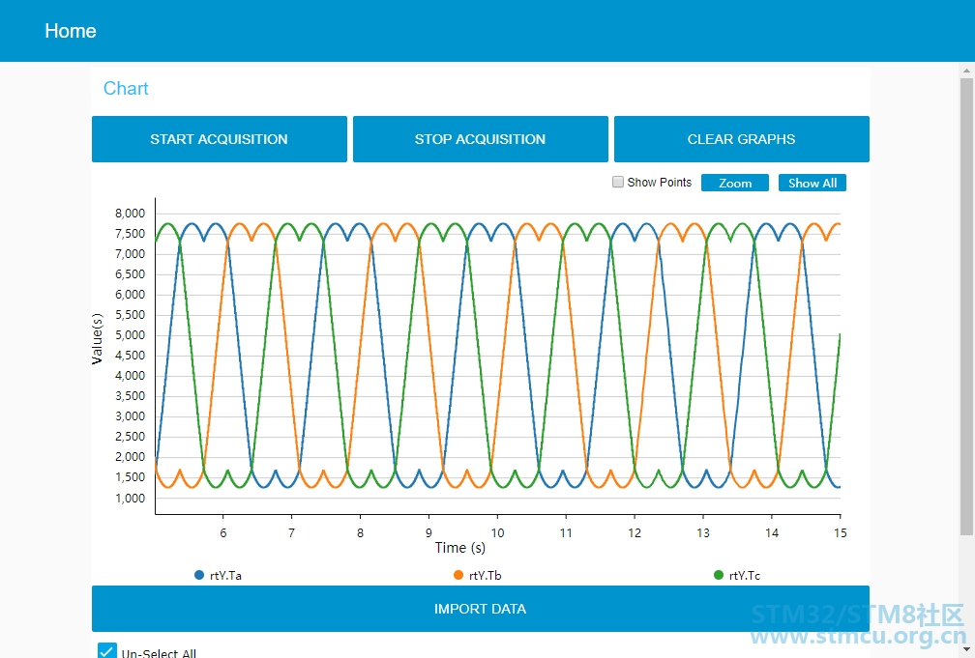Viewport: 975px width, 658px height.
Task: Click the 8,000 y-axis tick label
Action: [130, 214]
